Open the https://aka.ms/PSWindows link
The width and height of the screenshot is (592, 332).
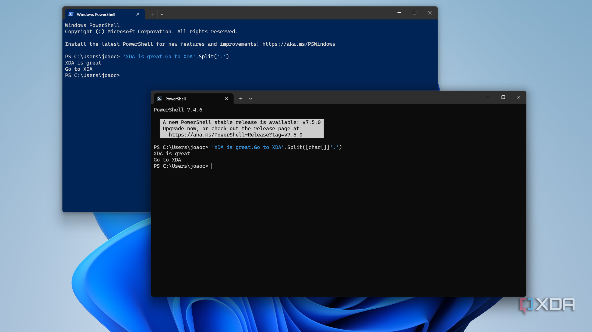pos(298,44)
